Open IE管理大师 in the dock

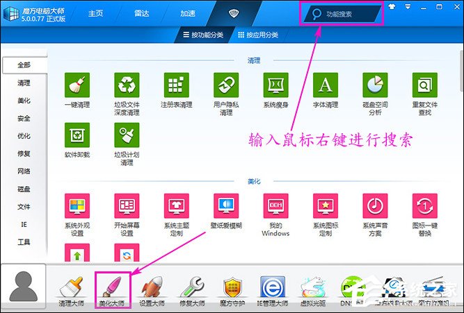273,291
